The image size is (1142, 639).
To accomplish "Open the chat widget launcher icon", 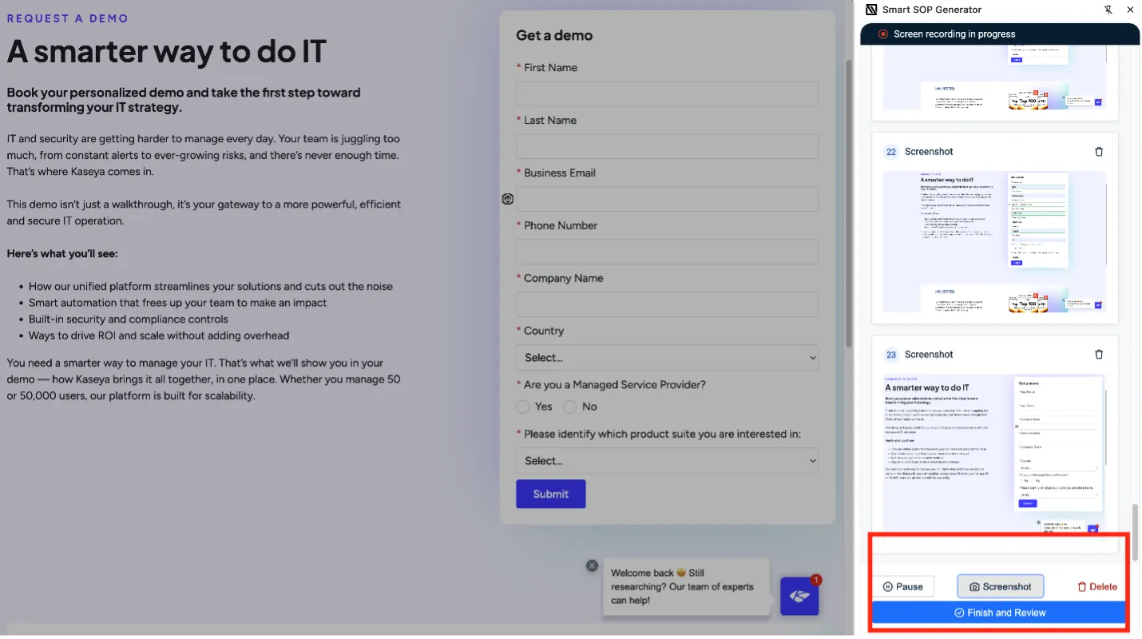I will [799, 596].
